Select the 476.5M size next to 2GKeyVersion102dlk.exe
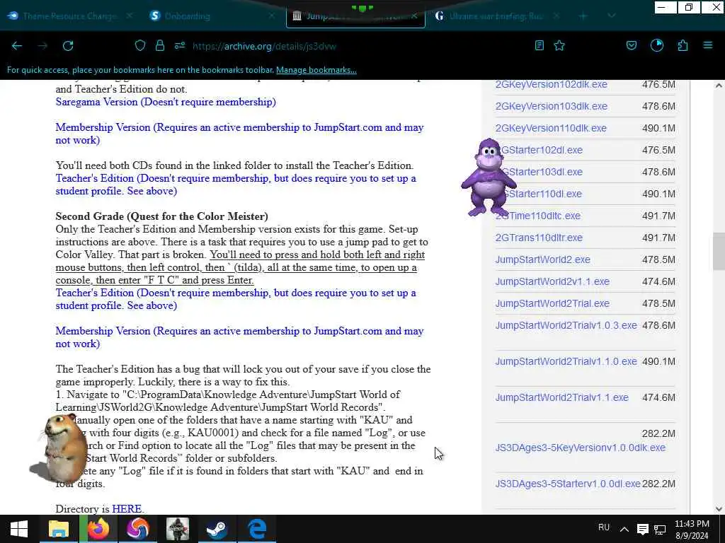The height and width of the screenshot is (543, 725). click(658, 85)
